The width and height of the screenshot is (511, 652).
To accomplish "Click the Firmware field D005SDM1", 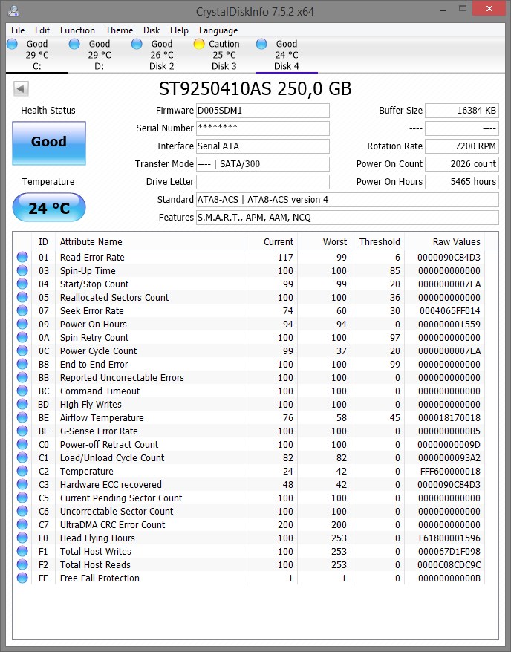I will coord(263,111).
